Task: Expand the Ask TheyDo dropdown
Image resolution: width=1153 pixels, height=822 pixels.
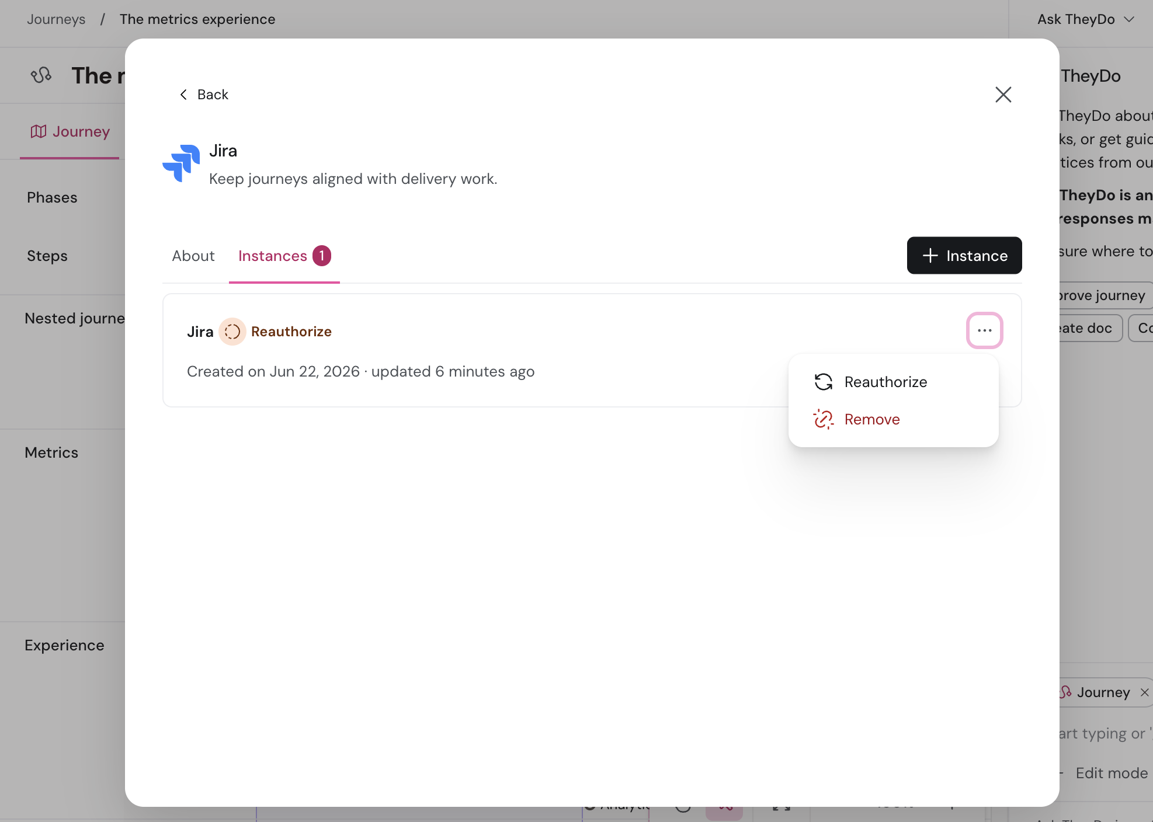Action: tap(1085, 19)
